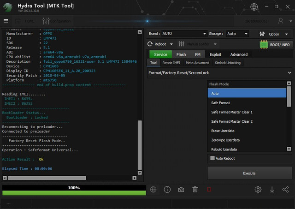Click the green chip BOOT/INFO icon
295x209 pixels.
click(x=264, y=45)
